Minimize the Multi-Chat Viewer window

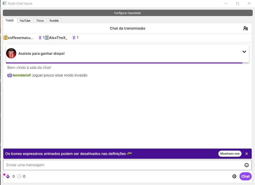(226, 3)
